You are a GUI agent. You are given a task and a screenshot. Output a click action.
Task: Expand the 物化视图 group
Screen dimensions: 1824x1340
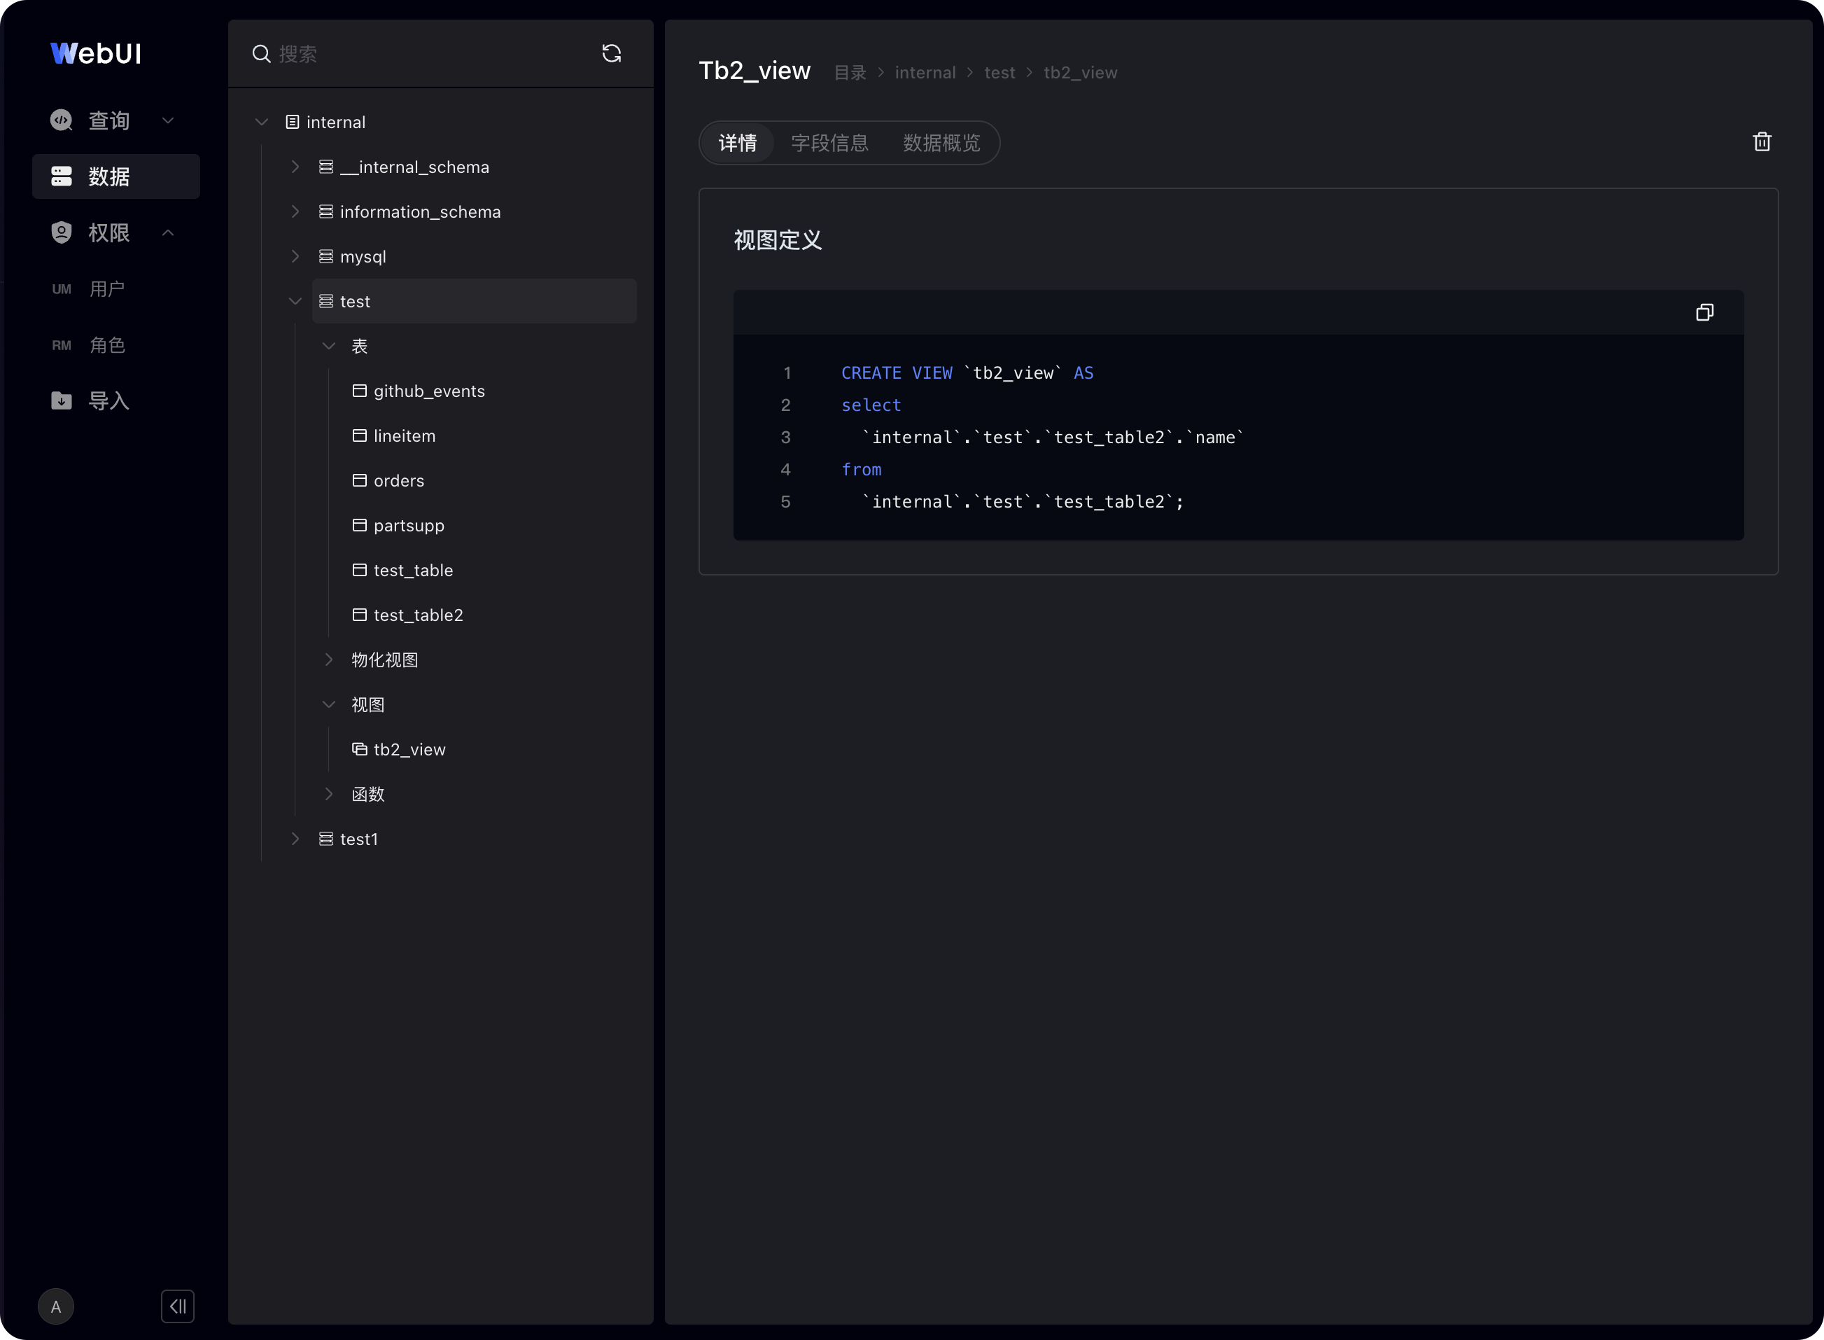pyautogui.click(x=328, y=659)
